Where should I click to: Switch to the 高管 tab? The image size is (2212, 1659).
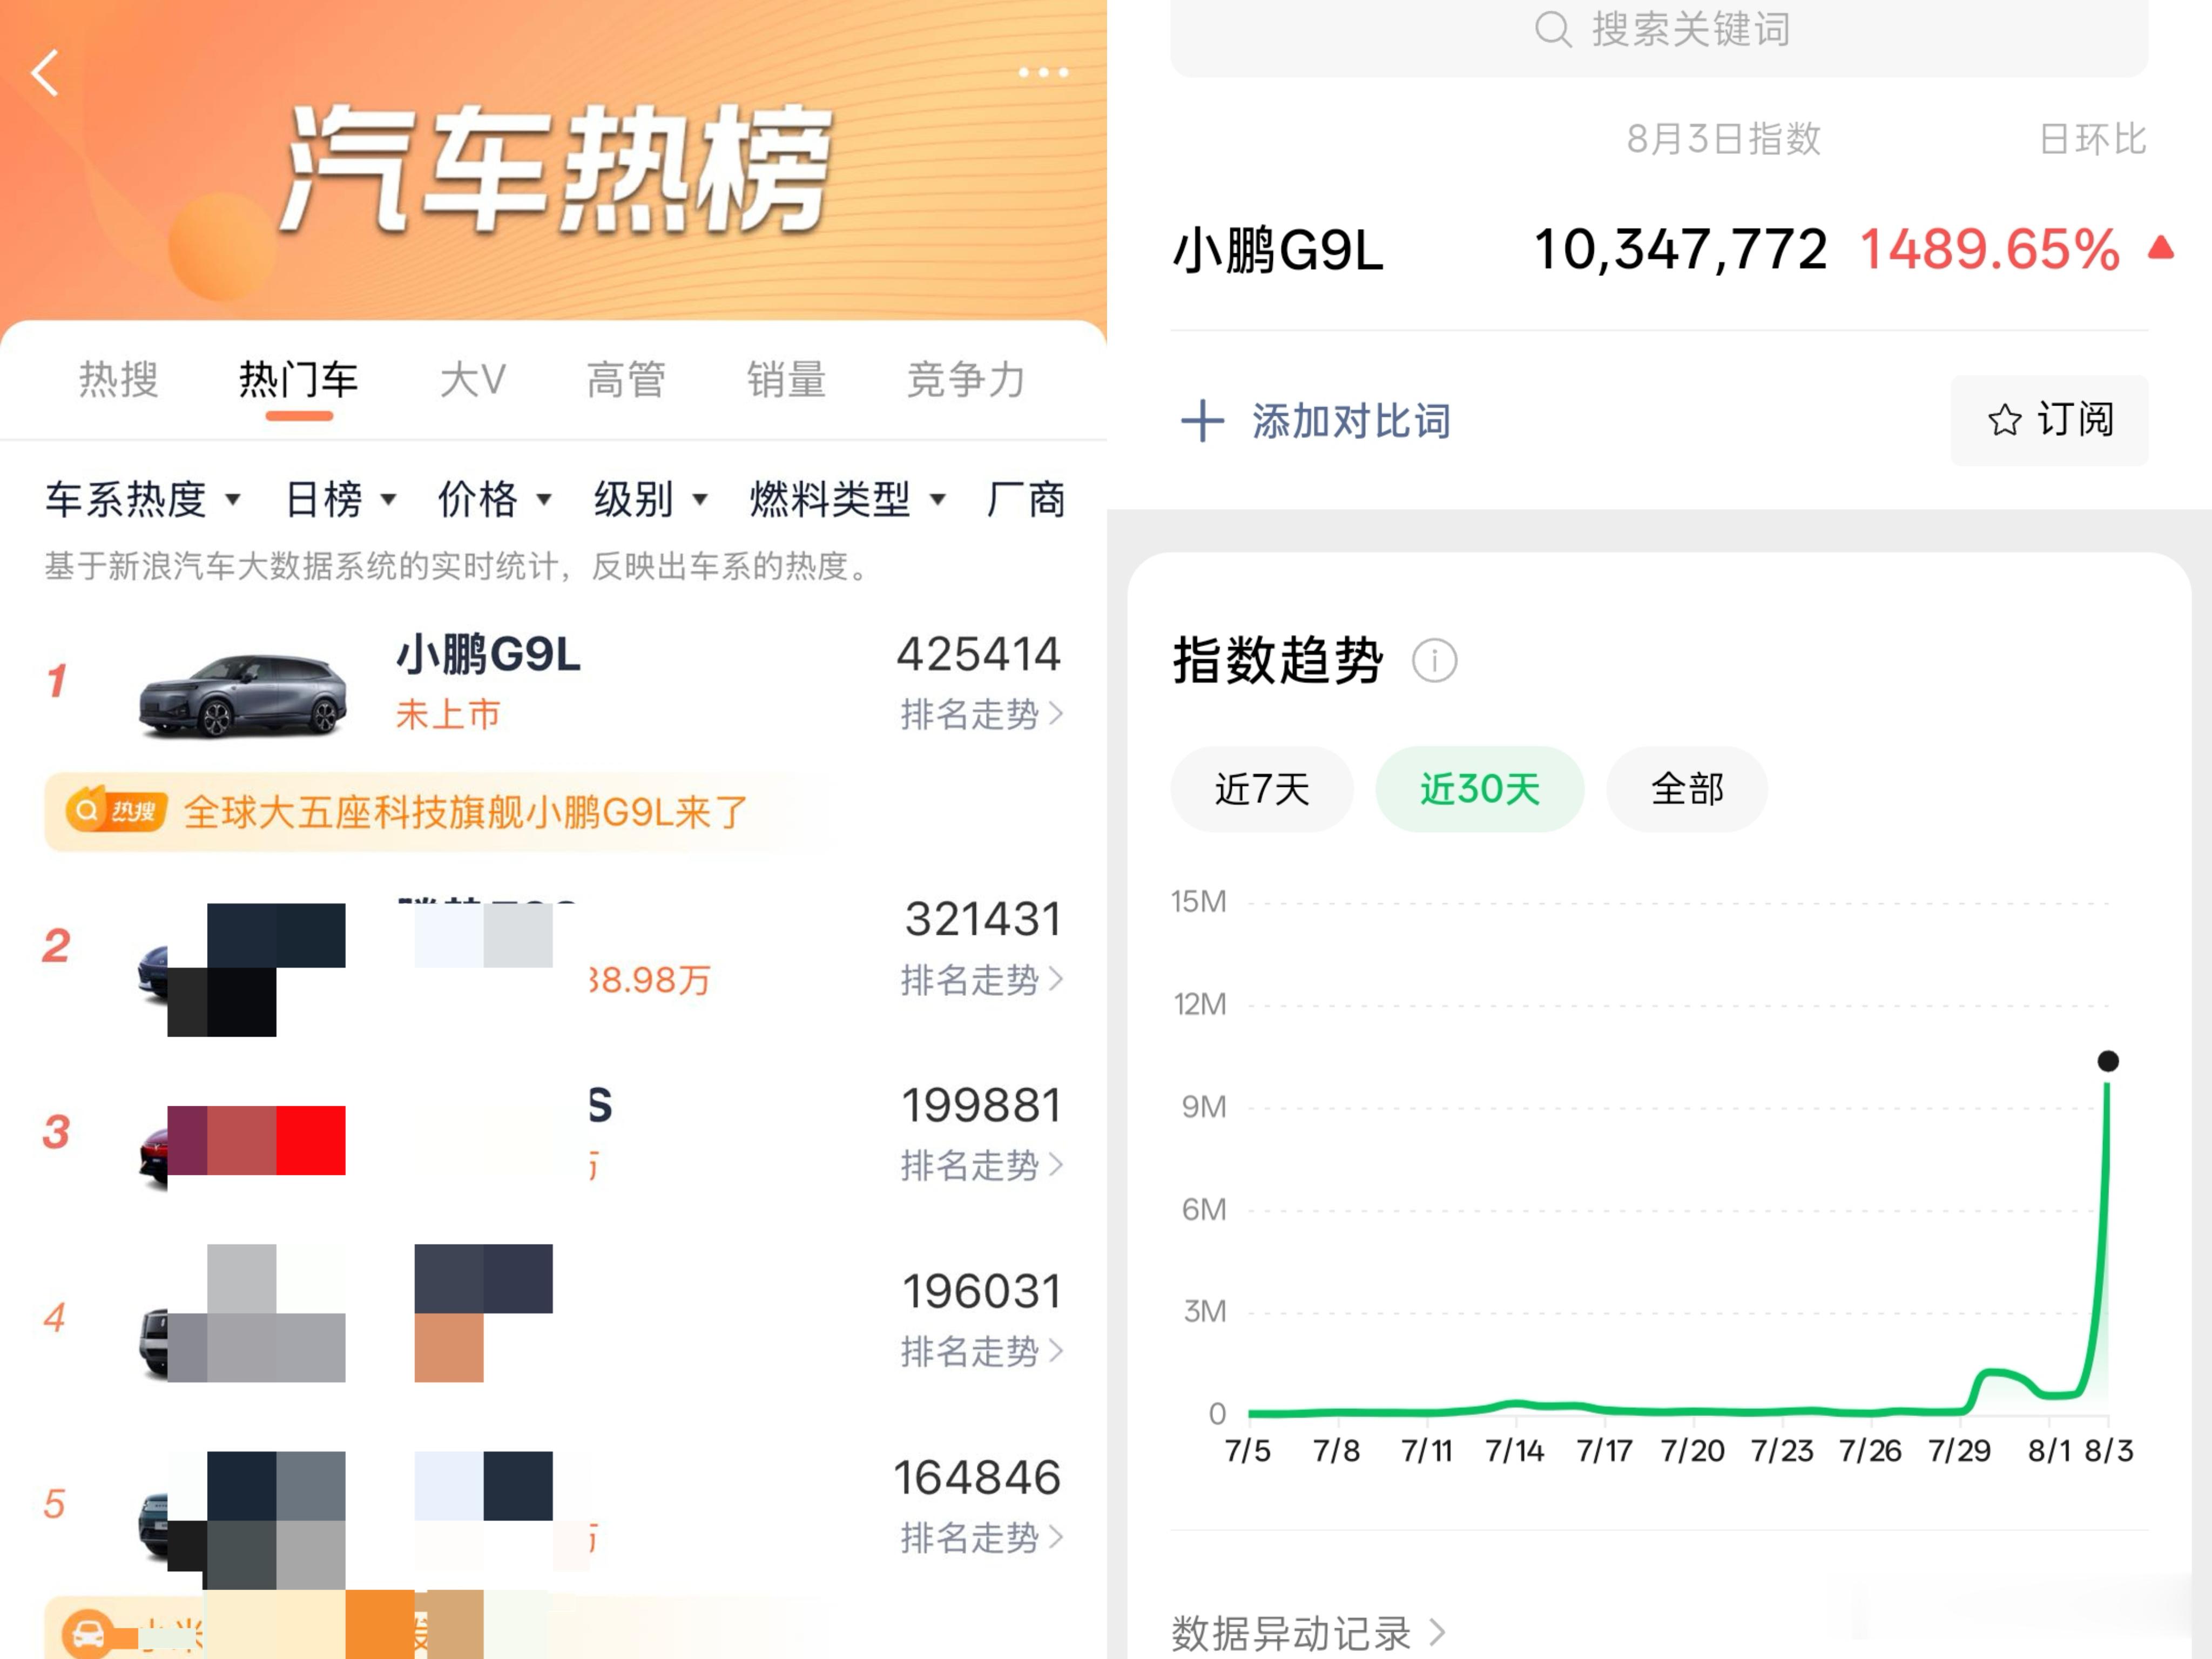626,380
